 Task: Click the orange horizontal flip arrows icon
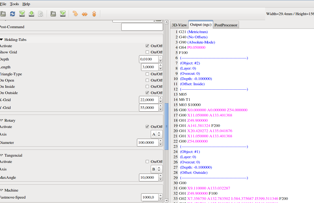point(85,14)
